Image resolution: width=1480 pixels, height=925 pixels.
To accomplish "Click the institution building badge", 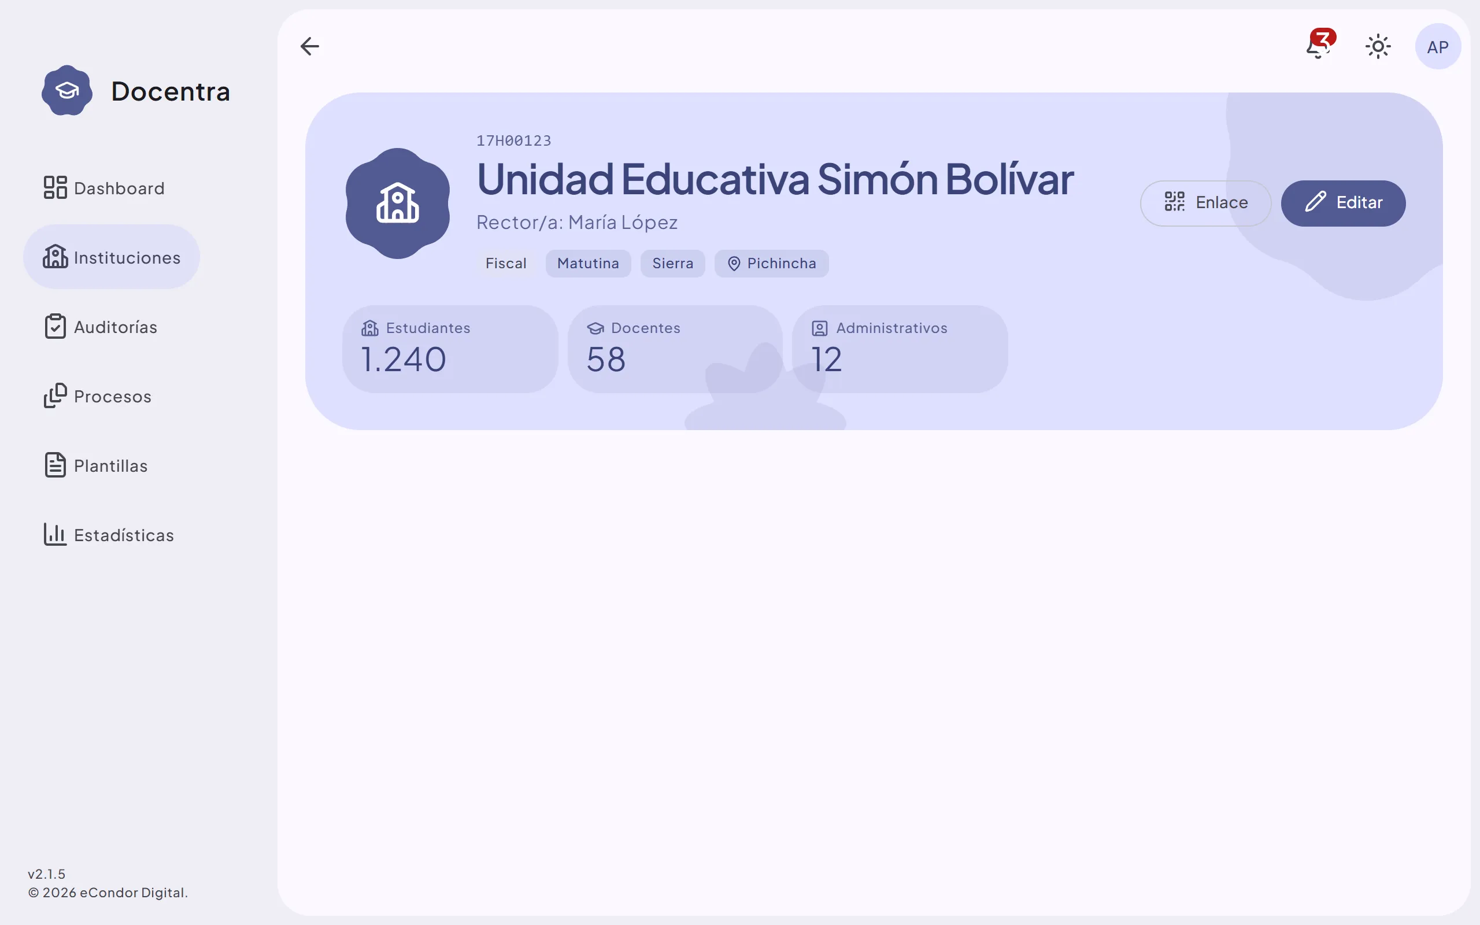I will [398, 203].
